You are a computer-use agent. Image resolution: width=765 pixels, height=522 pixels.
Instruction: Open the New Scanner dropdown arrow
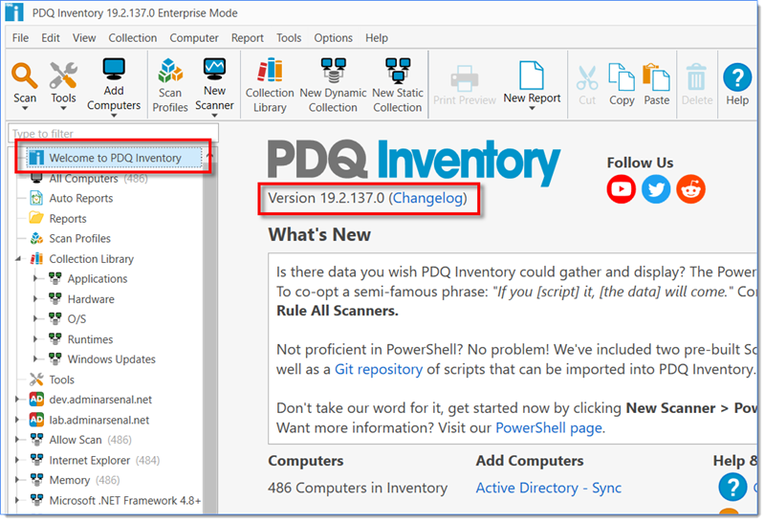[x=214, y=116]
